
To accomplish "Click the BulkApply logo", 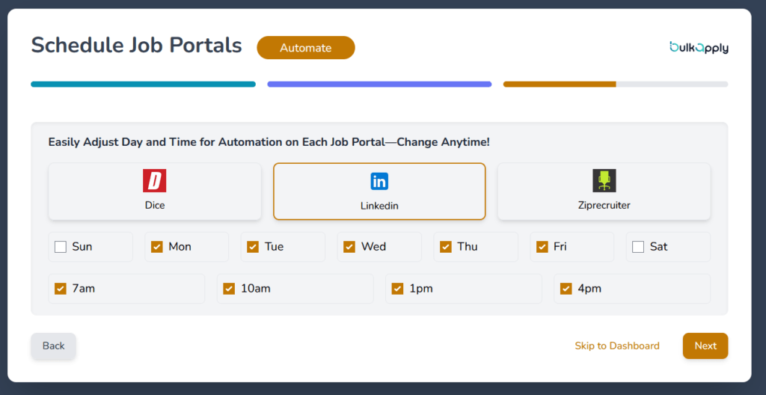I will pos(699,47).
